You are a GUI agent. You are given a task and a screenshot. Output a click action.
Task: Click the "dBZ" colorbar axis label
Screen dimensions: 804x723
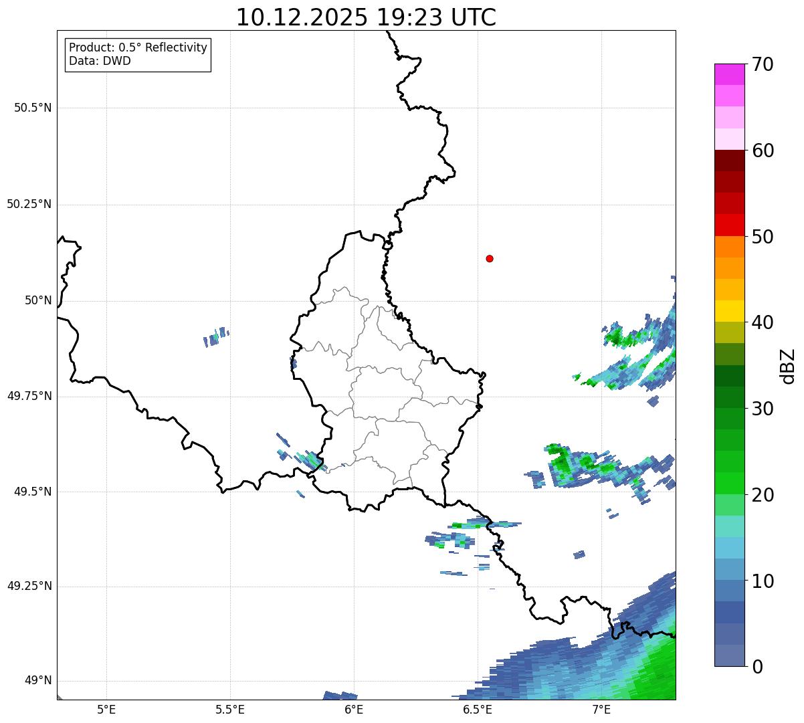[x=788, y=365]
